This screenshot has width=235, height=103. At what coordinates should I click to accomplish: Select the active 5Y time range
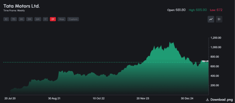click(53, 19)
